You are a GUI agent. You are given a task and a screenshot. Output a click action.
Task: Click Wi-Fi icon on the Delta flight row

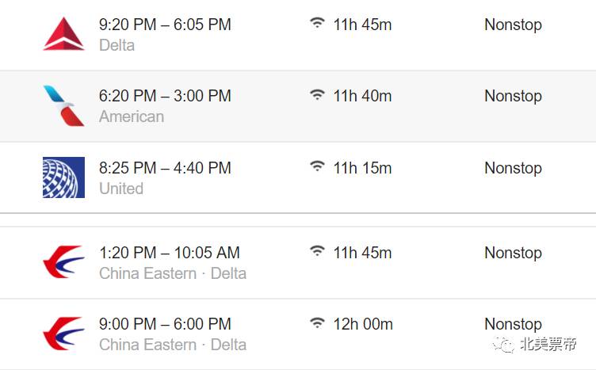[x=317, y=23]
